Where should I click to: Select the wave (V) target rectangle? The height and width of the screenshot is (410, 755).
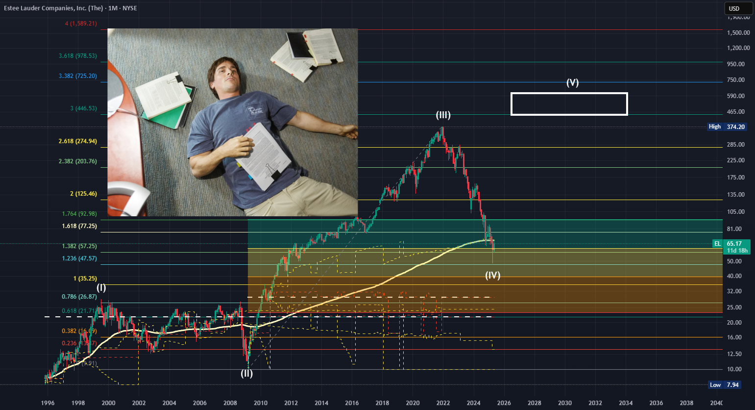pyautogui.click(x=569, y=104)
